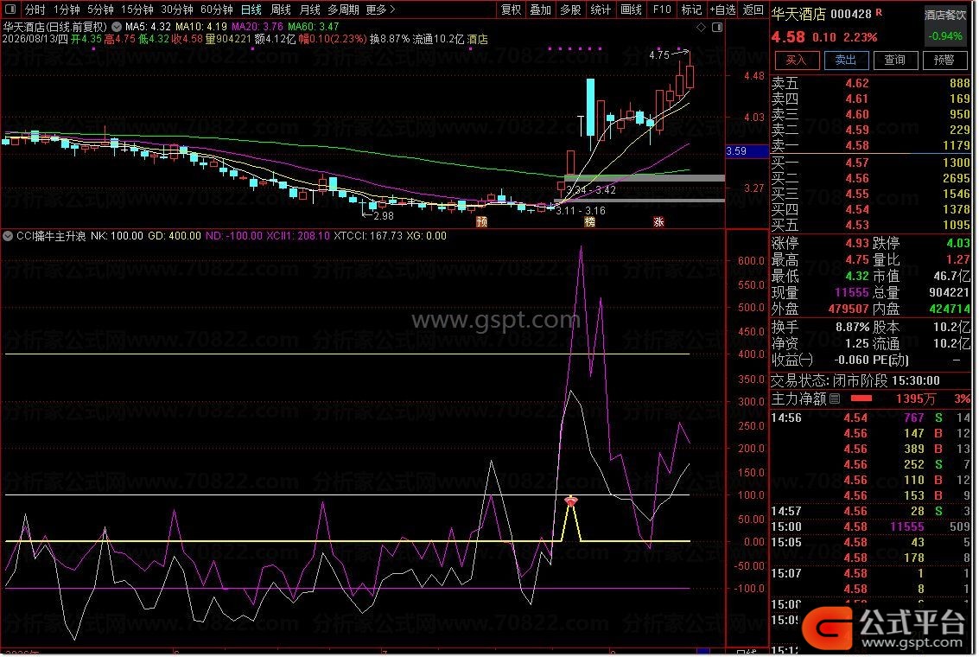Select the 卖五 4.62 order row
979x657 pixels.
pyautogui.click(x=871, y=83)
